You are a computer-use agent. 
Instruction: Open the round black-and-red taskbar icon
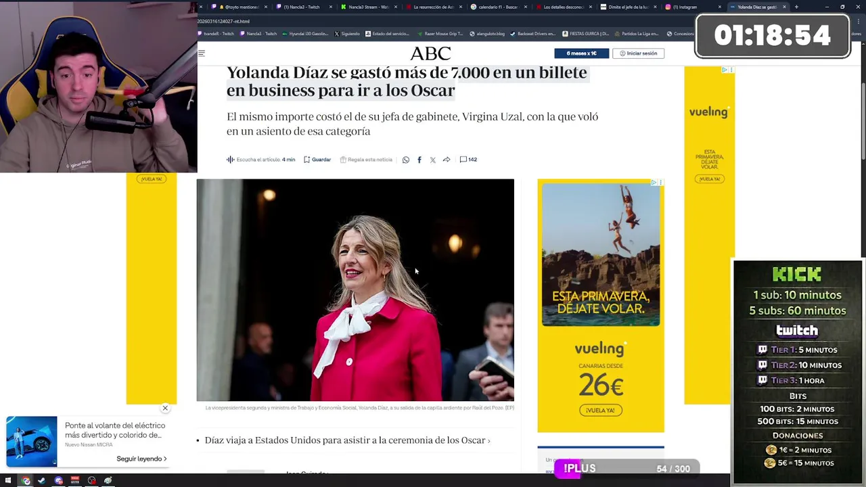click(91, 481)
